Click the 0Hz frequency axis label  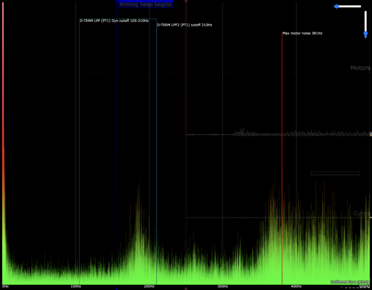coord(5,286)
